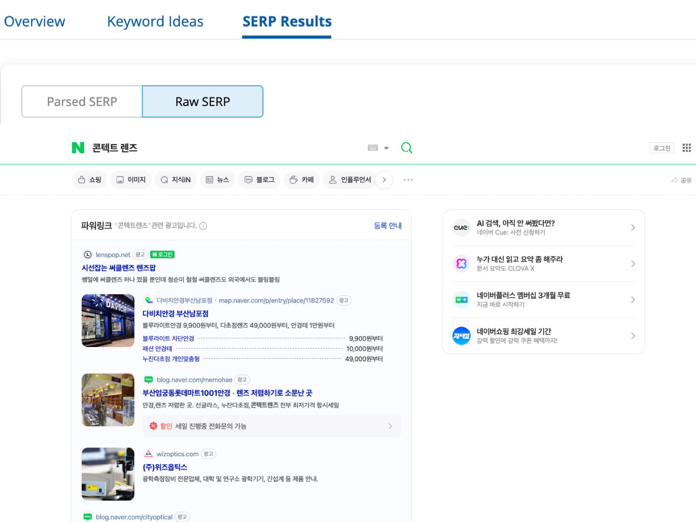The height and width of the screenshot is (522, 696).
Task: Click the green search magnifier icon
Action: [x=406, y=148]
